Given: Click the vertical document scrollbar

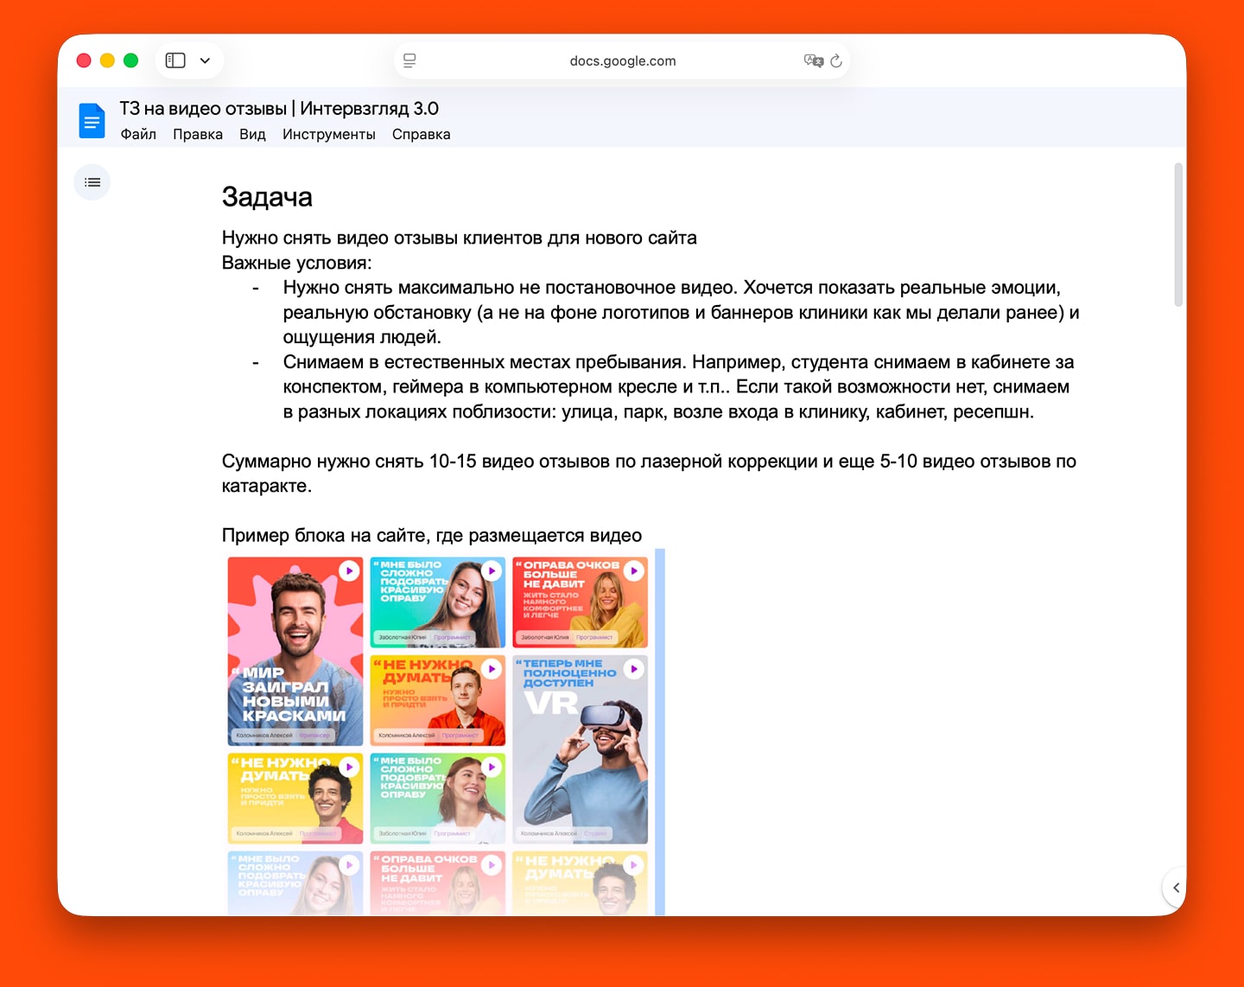Looking at the screenshot, I should [1178, 234].
